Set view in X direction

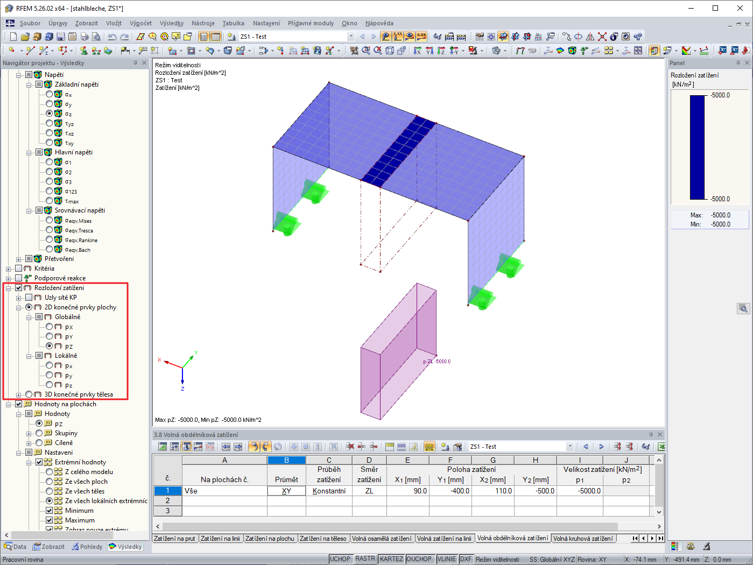tap(417, 51)
